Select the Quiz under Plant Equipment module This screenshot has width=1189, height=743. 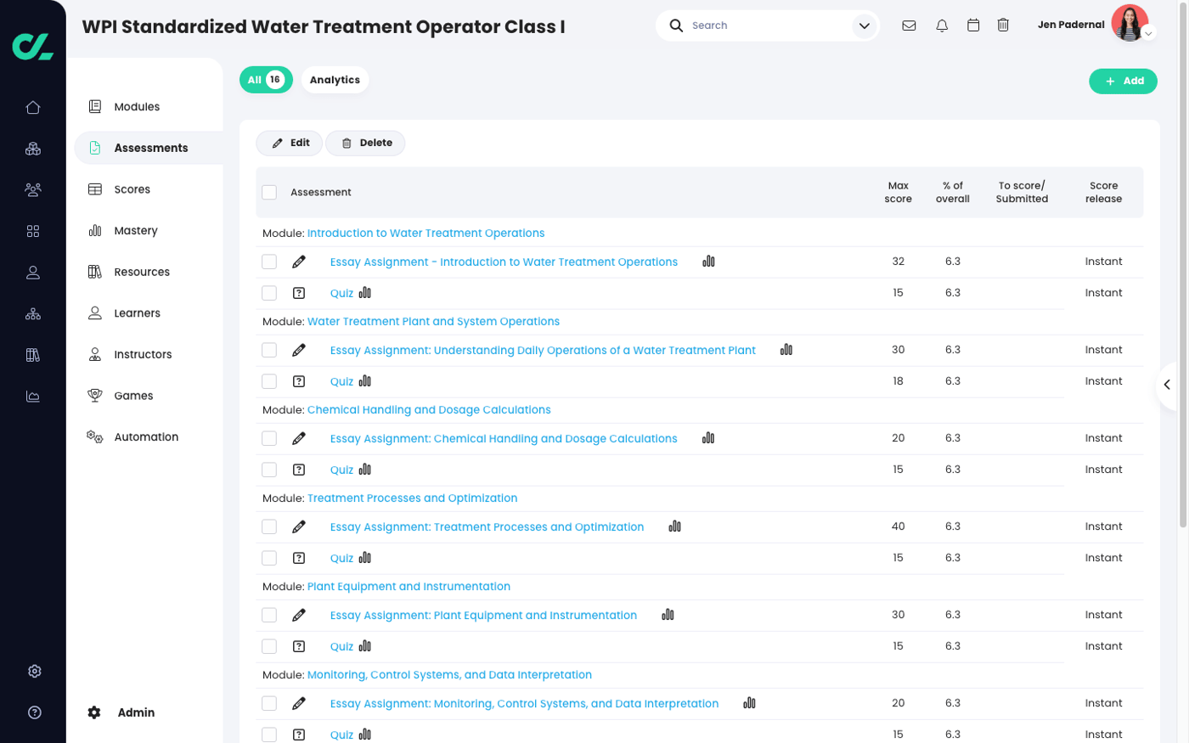click(269, 645)
